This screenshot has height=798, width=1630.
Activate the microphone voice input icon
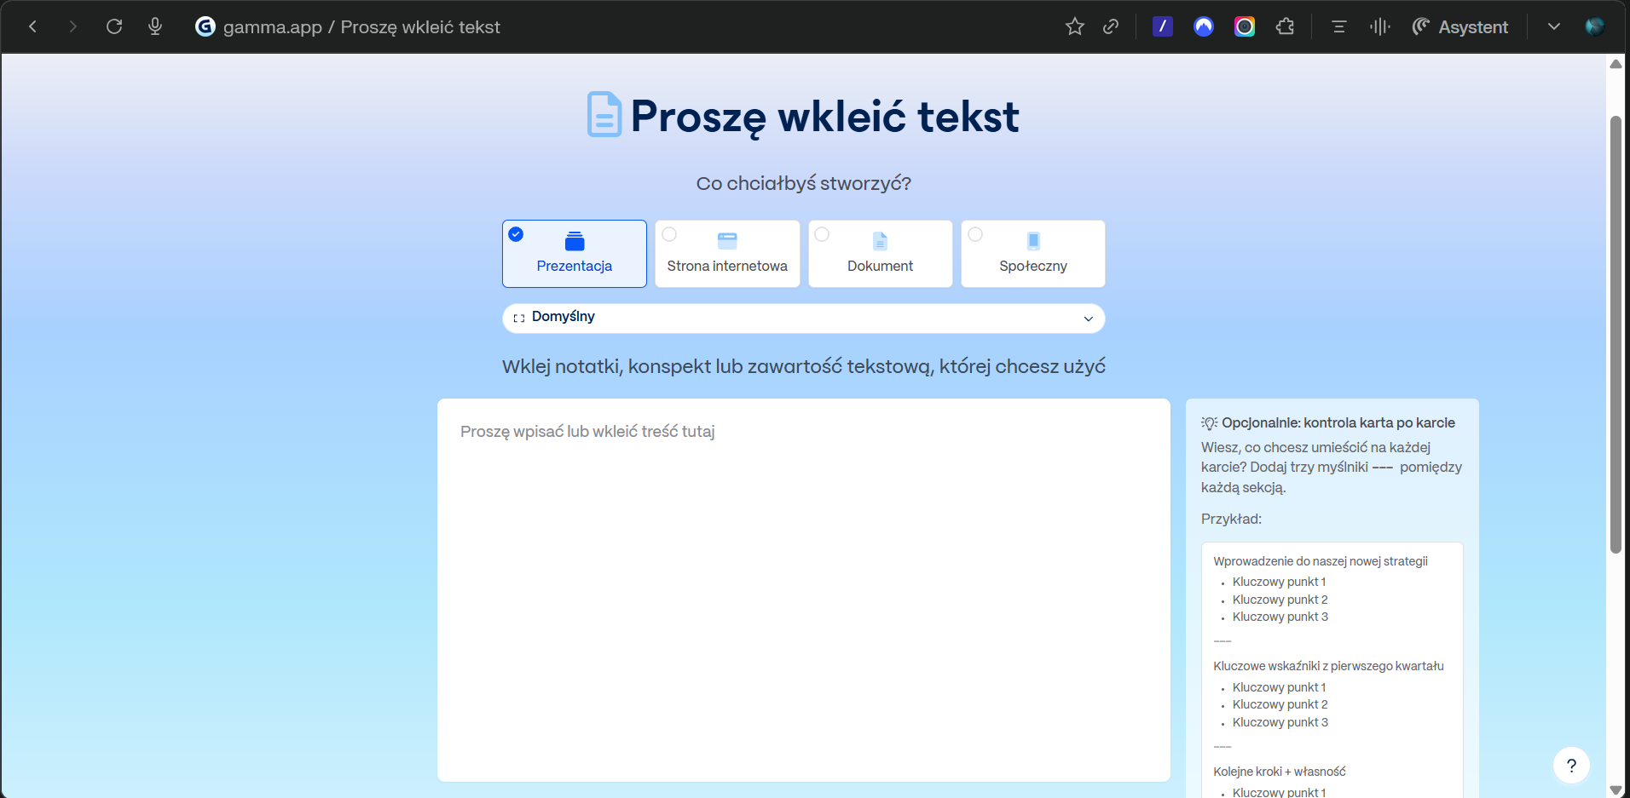click(x=155, y=26)
